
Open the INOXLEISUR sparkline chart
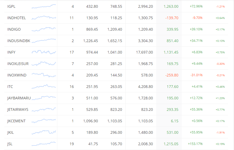44,64
